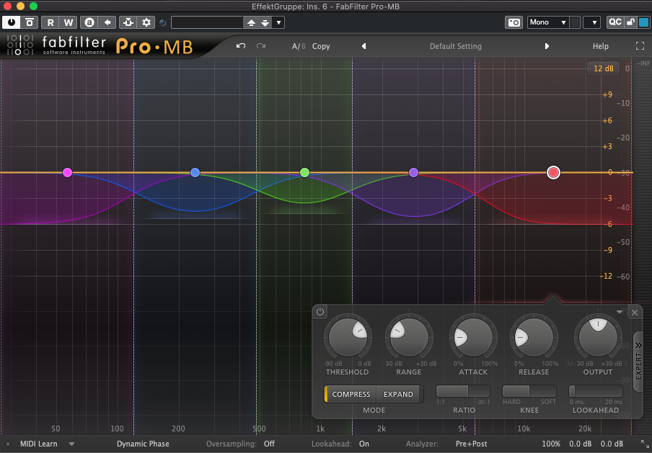652x453 pixels.
Task: Toggle the QC quick controls button
Action: tap(615, 22)
